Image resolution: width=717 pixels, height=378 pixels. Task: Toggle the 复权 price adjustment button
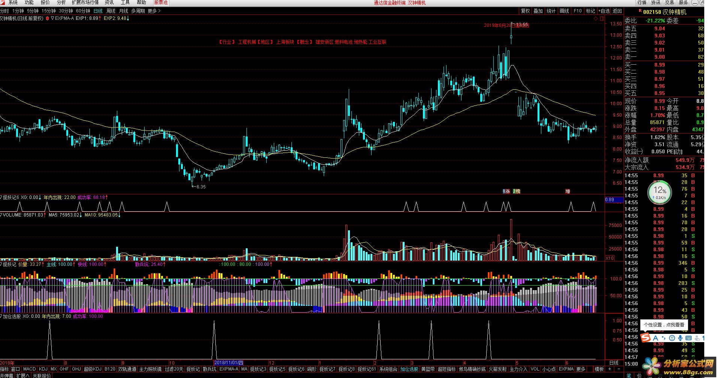[x=526, y=11]
